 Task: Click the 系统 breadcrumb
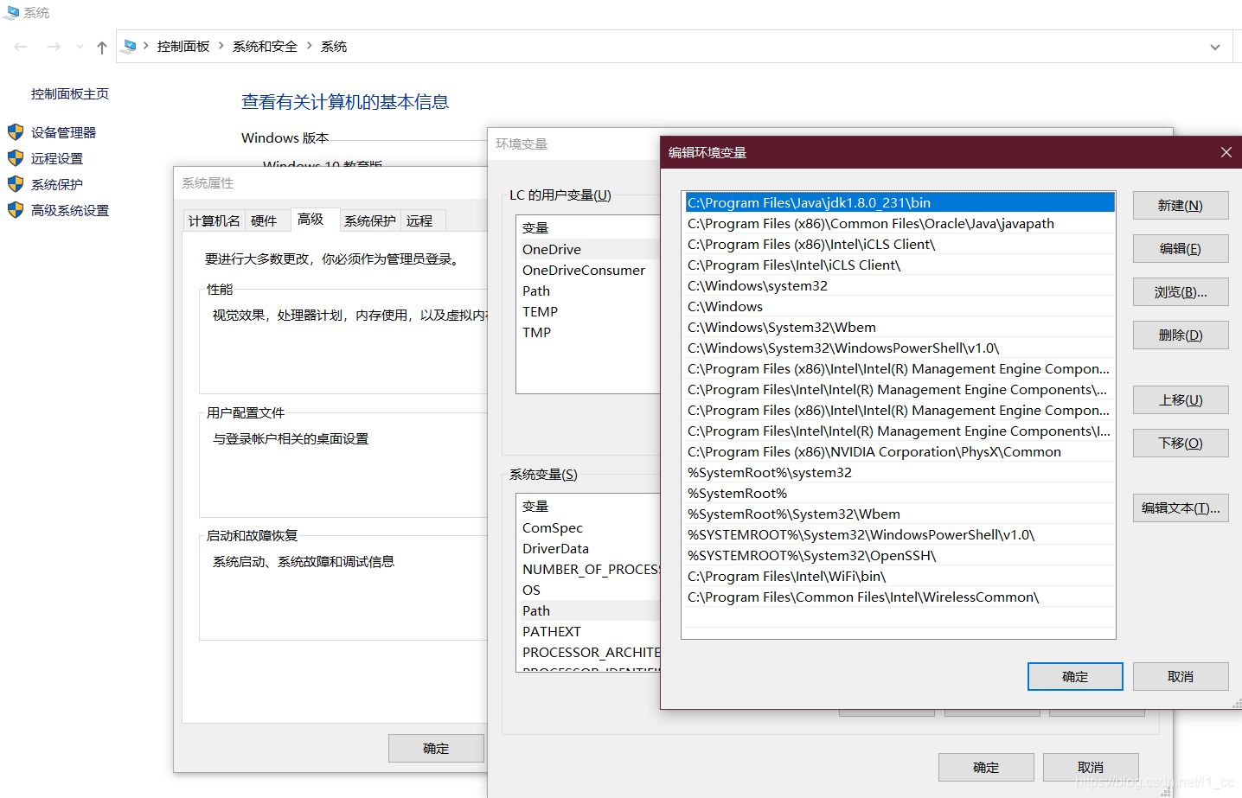point(334,47)
